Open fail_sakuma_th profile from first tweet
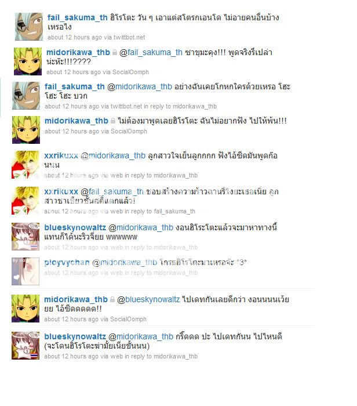Image resolution: width=357 pixels, height=406 pixels. tap(77, 17)
